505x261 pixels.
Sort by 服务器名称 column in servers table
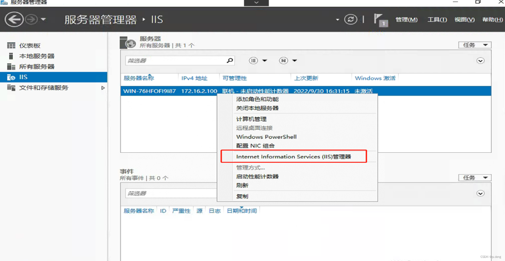coord(139,78)
